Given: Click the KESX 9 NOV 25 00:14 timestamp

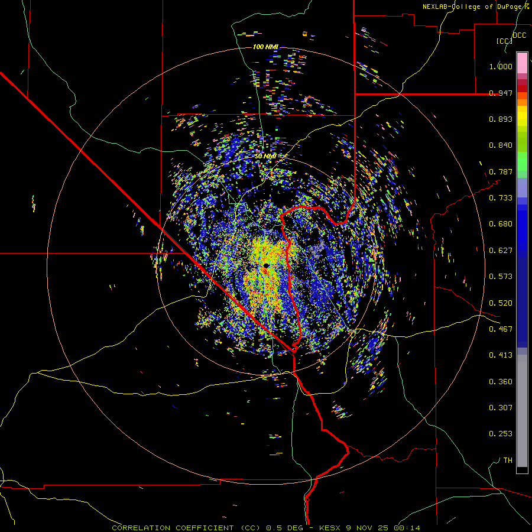Looking at the screenshot, I should pyautogui.click(x=369, y=528).
